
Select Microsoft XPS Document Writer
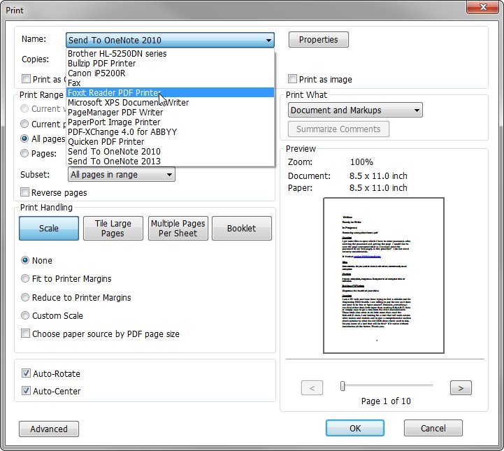point(170,103)
